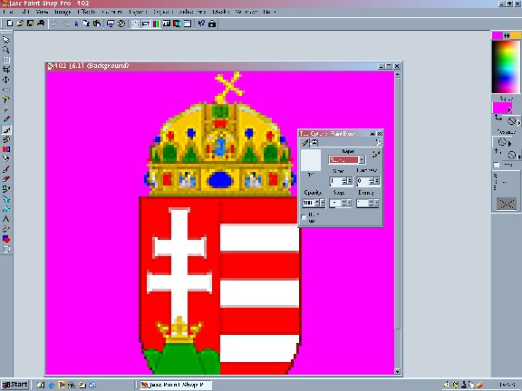Select the Object Selector tool
The image size is (522, 391).
pos(6,249)
